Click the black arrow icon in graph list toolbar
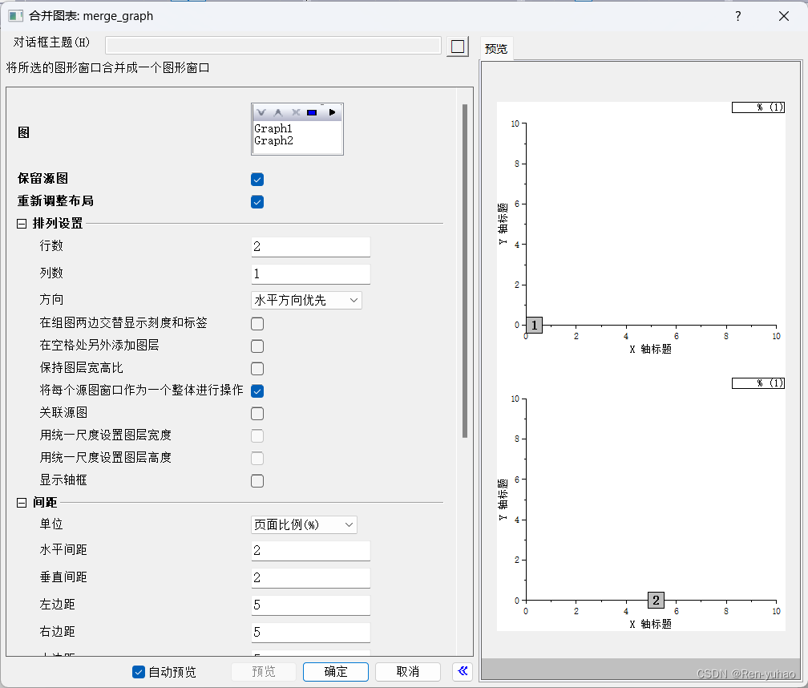808x688 pixels. point(332,112)
